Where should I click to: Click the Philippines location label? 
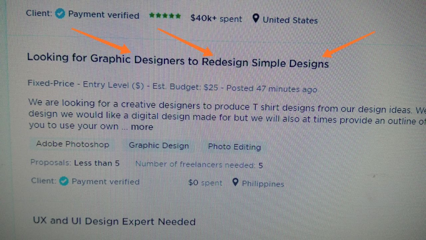[x=263, y=184]
